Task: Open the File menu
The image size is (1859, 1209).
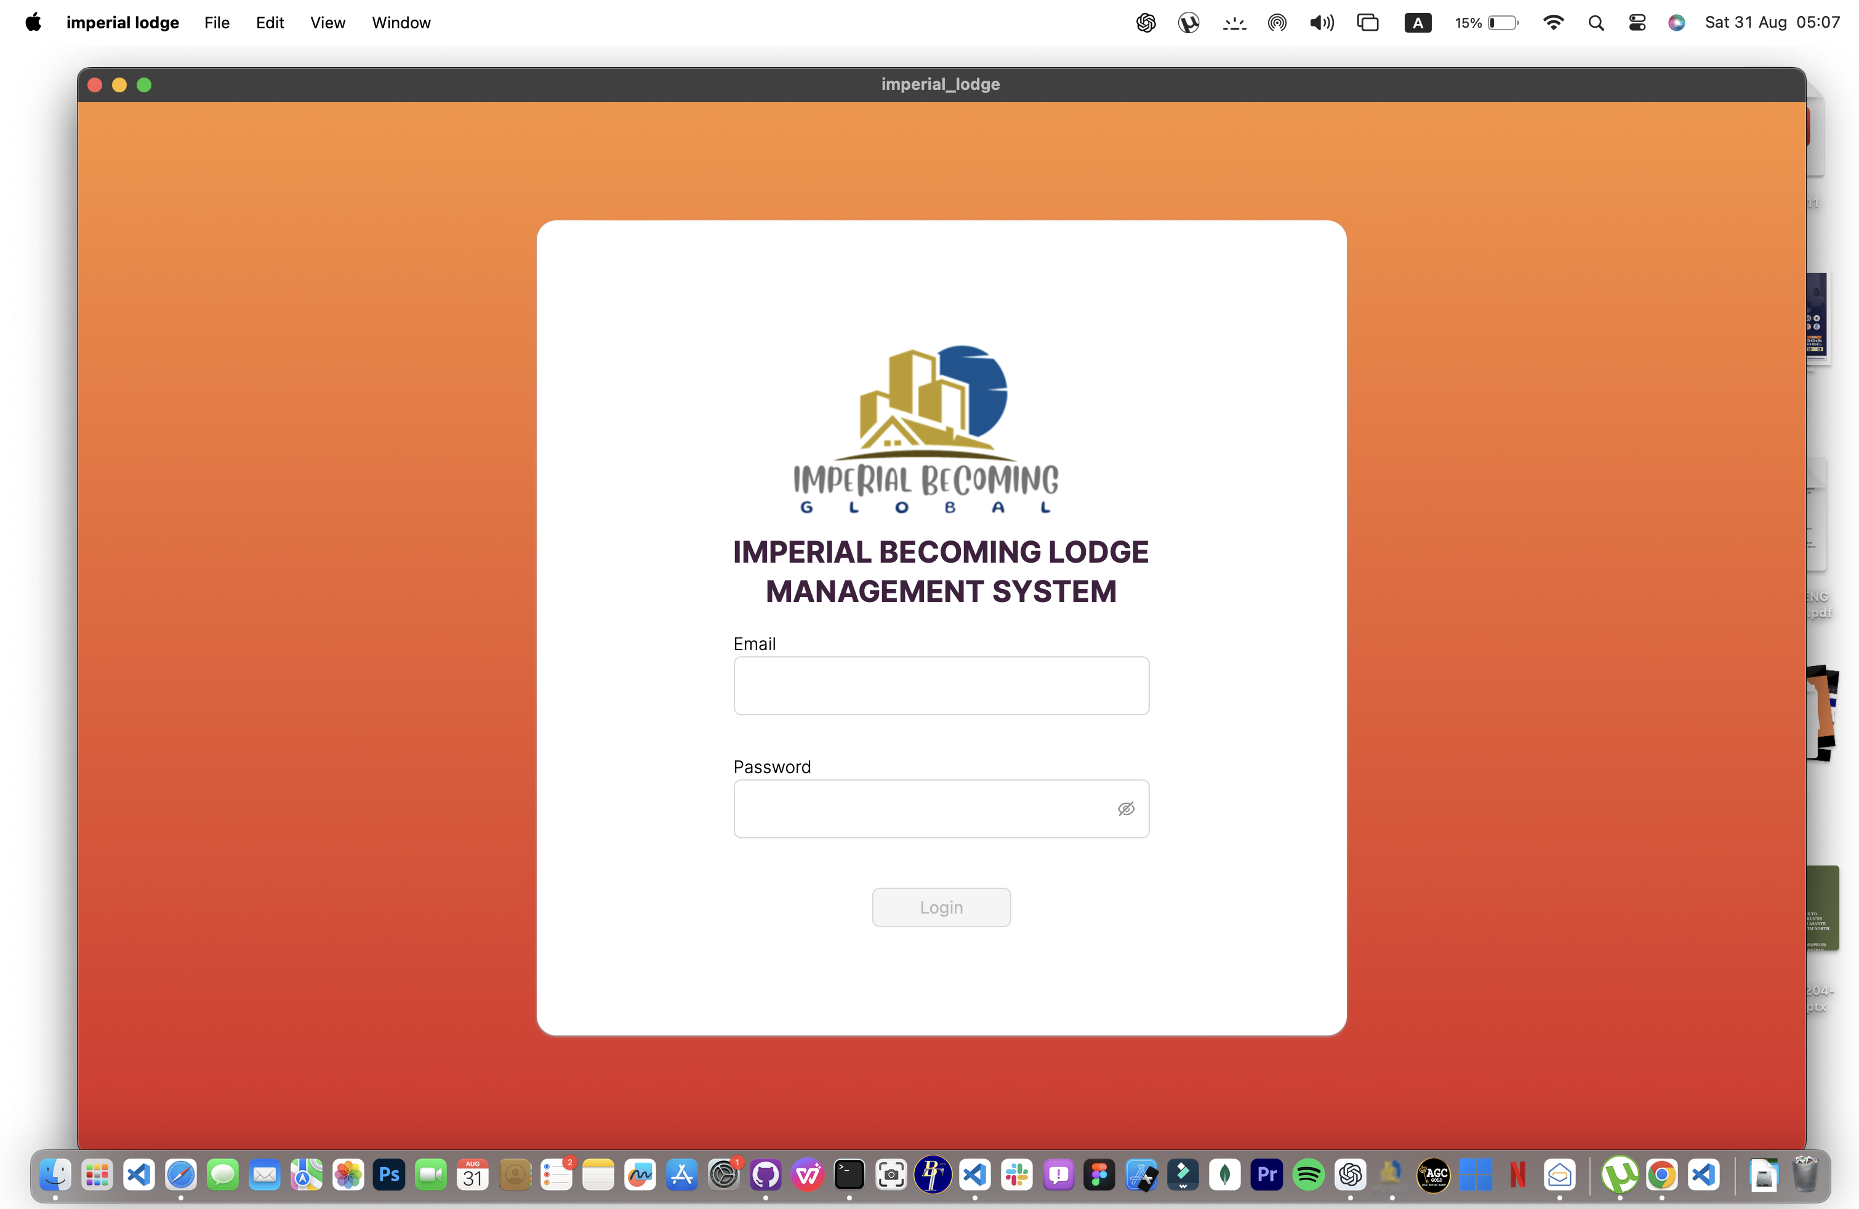Action: [x=216, y=23]
